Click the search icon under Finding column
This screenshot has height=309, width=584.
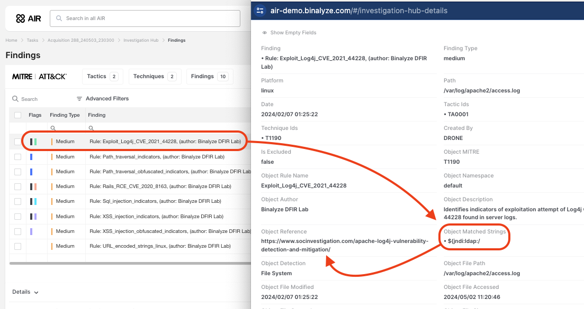click(91, 128)
